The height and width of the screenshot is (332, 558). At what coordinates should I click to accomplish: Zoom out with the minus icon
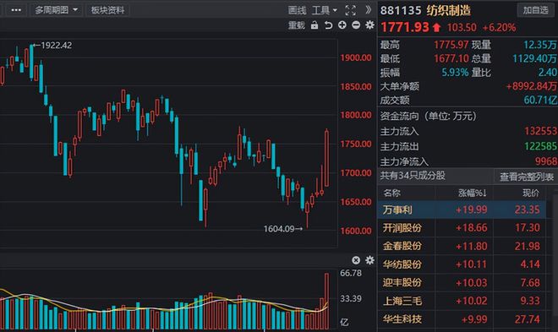tap(356, 24)
